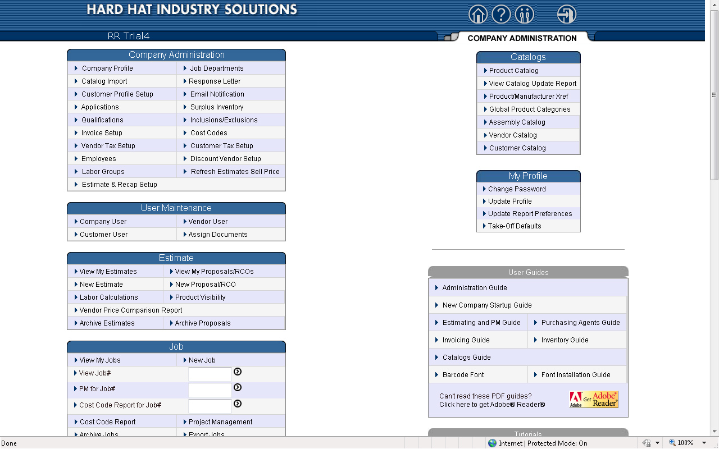The width and height of the screenshot is (719, 449).
Task: Open Product Visibility
Action: [x=201, y=297]
